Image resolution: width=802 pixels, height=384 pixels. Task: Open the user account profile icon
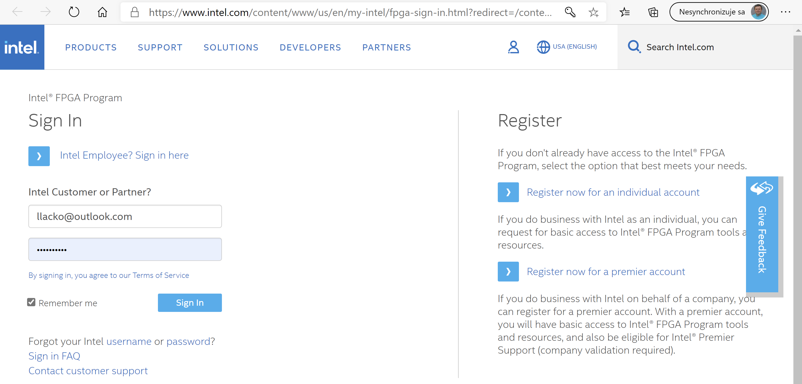tap(513, 47)
